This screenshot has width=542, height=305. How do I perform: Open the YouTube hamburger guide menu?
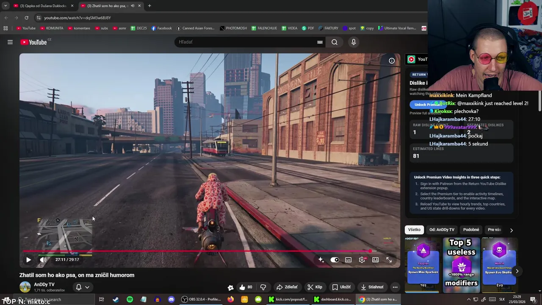click(10, 42)
